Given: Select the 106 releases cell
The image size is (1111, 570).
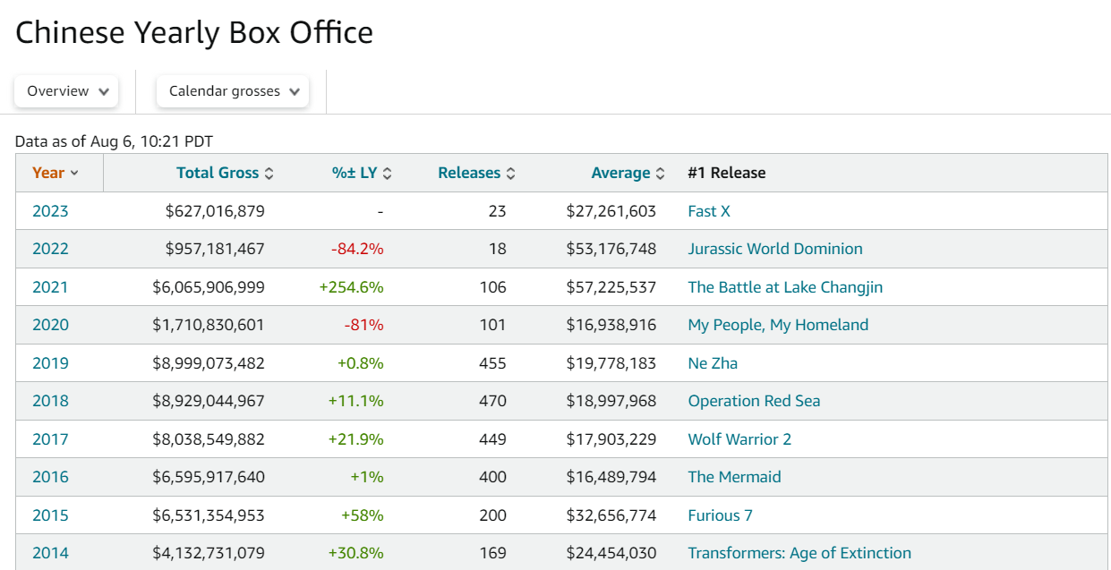Looking at the screenshot, I should [492, 287].
